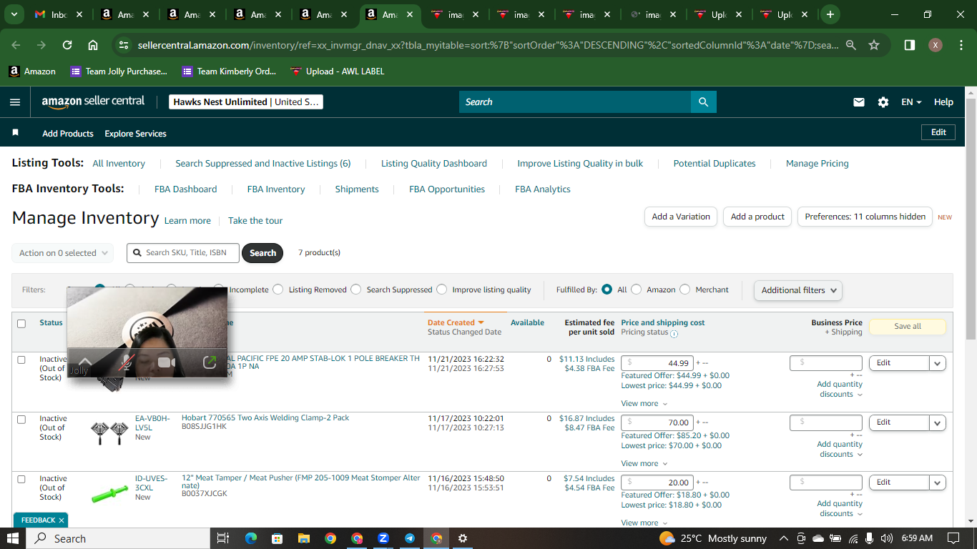
Task: Bookmark this page with the star icon
Action: coord(874,45)
